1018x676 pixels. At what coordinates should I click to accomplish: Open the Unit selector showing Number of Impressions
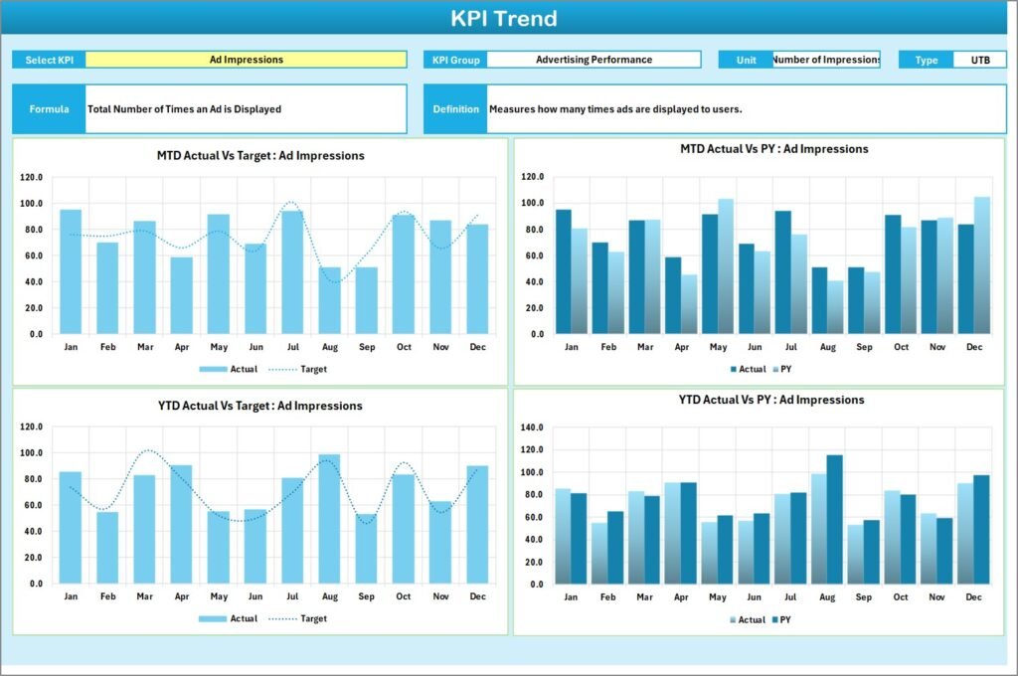click(x=827, y=59)
